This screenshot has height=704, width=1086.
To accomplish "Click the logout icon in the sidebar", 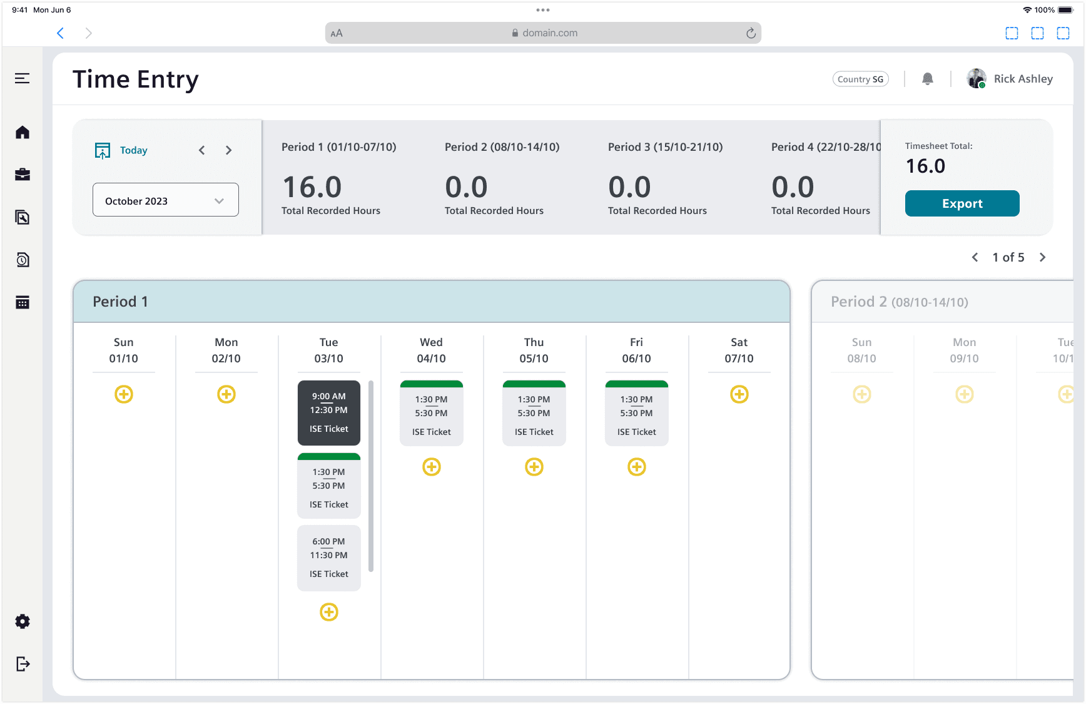I will coord(23,664).
